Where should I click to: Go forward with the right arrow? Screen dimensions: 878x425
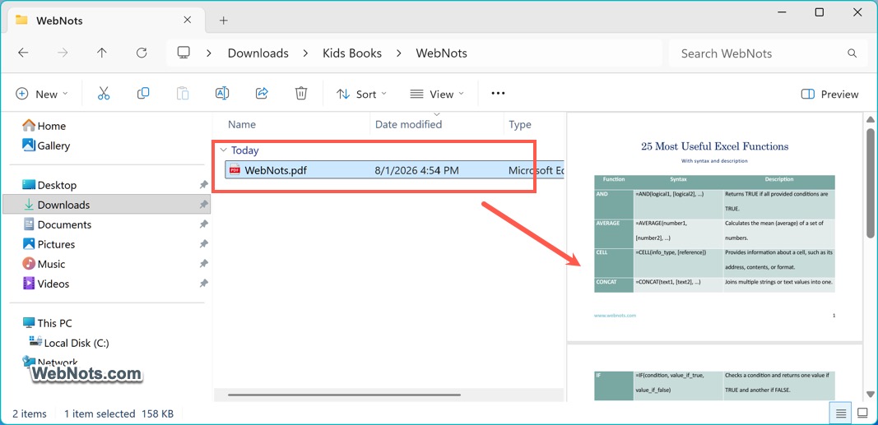coord(63,53)
